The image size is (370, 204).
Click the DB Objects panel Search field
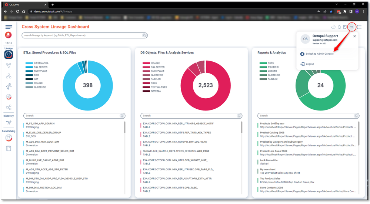click(x=191, y=116)
